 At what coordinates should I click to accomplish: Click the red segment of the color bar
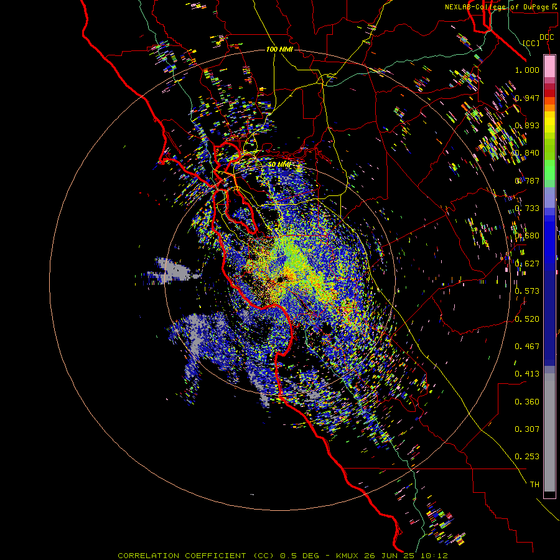click(549, 93)
